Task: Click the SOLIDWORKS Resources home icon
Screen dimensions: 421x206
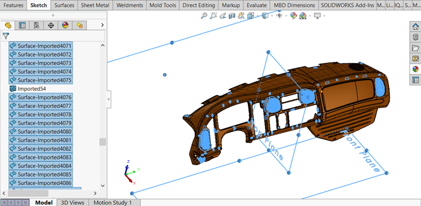Action: tap(416, 26)
